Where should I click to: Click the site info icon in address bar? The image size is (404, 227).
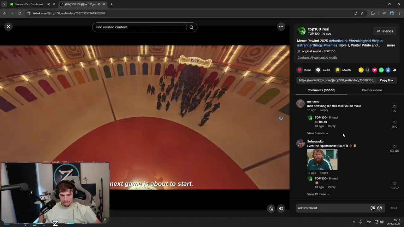click(29, 13)
